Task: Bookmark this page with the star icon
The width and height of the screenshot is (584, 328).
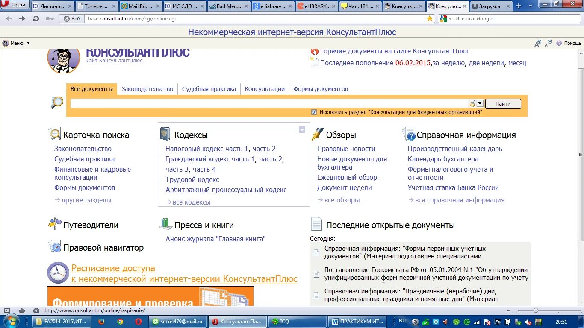Action: click(x=430, y=19)
